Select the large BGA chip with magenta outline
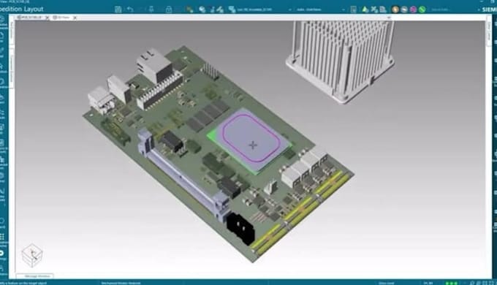497x285 pixels. point(251,141)
